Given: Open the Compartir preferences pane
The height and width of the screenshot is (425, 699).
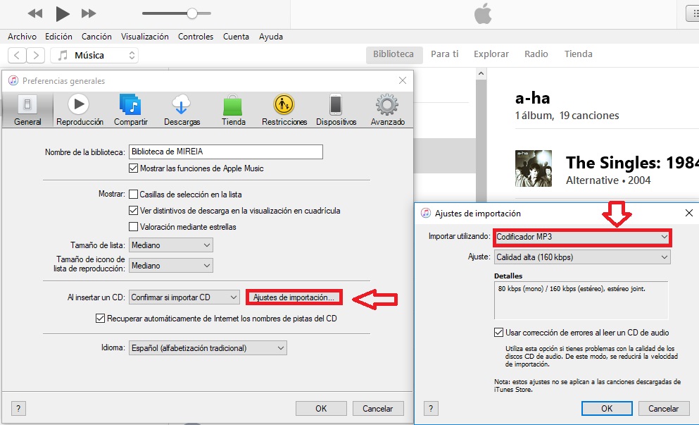Looking at the screenshot, I should 131,110.
